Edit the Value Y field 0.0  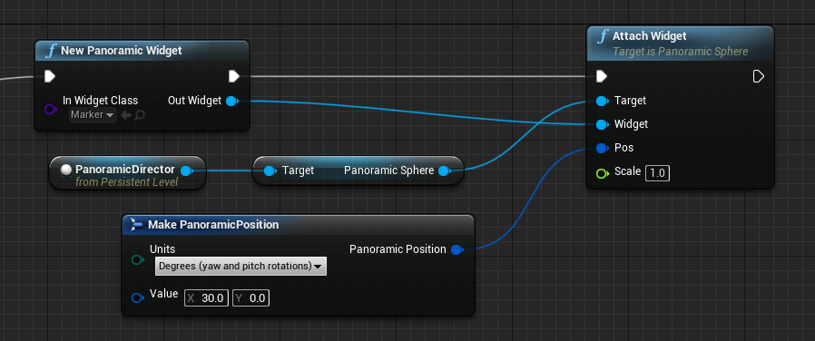coord(250,298)
